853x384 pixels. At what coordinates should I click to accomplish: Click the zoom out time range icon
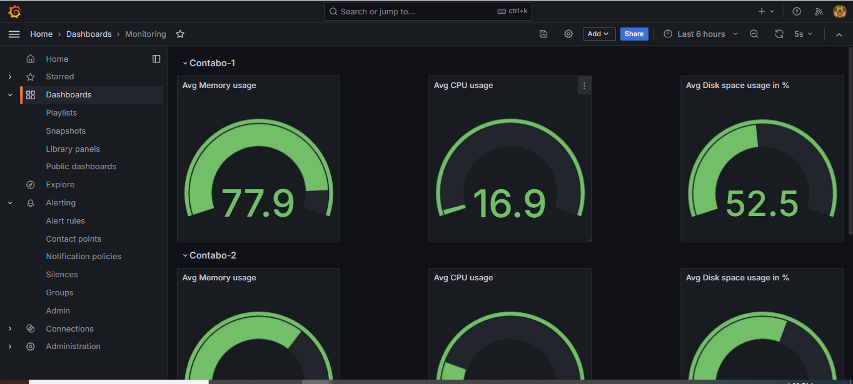pyautogui.click(x=754, y=34)
